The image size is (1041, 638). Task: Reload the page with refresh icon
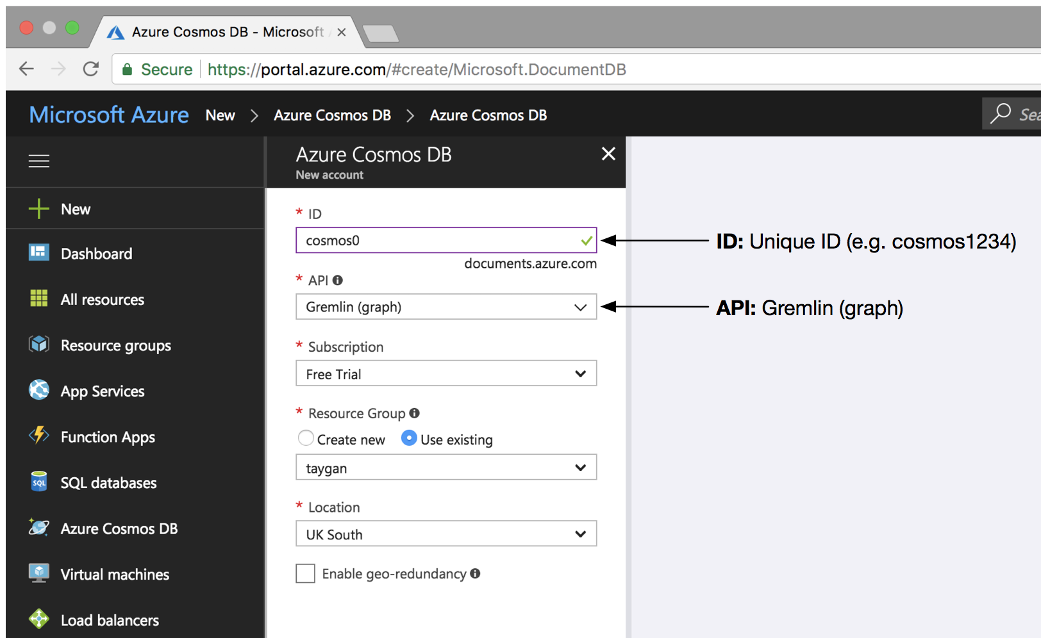tap(91, 69)
